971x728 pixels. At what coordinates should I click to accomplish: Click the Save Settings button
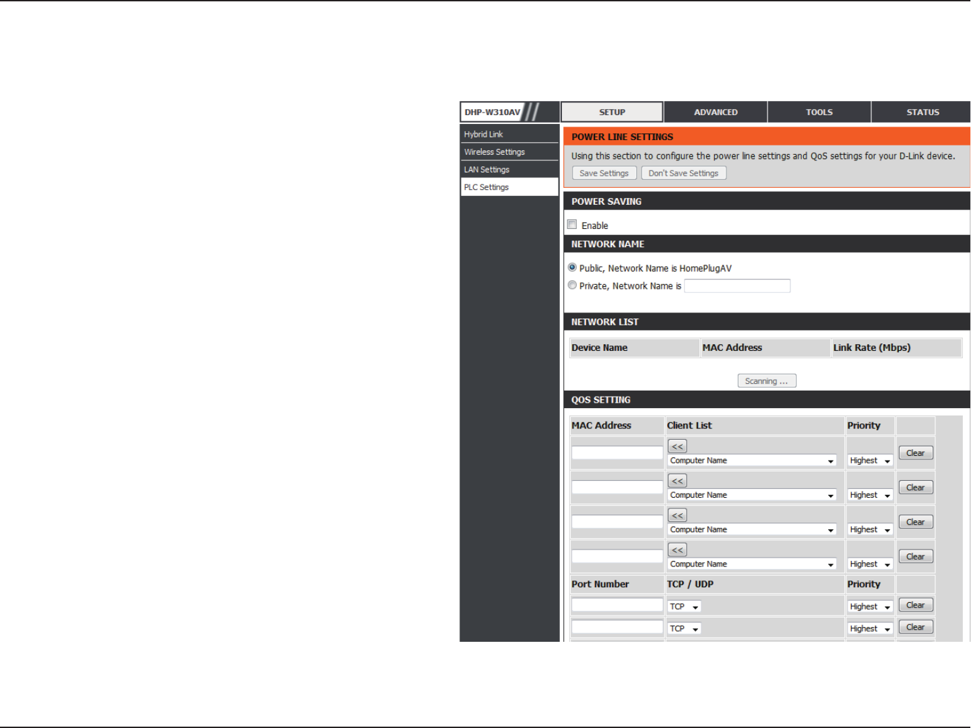(604, 173)
